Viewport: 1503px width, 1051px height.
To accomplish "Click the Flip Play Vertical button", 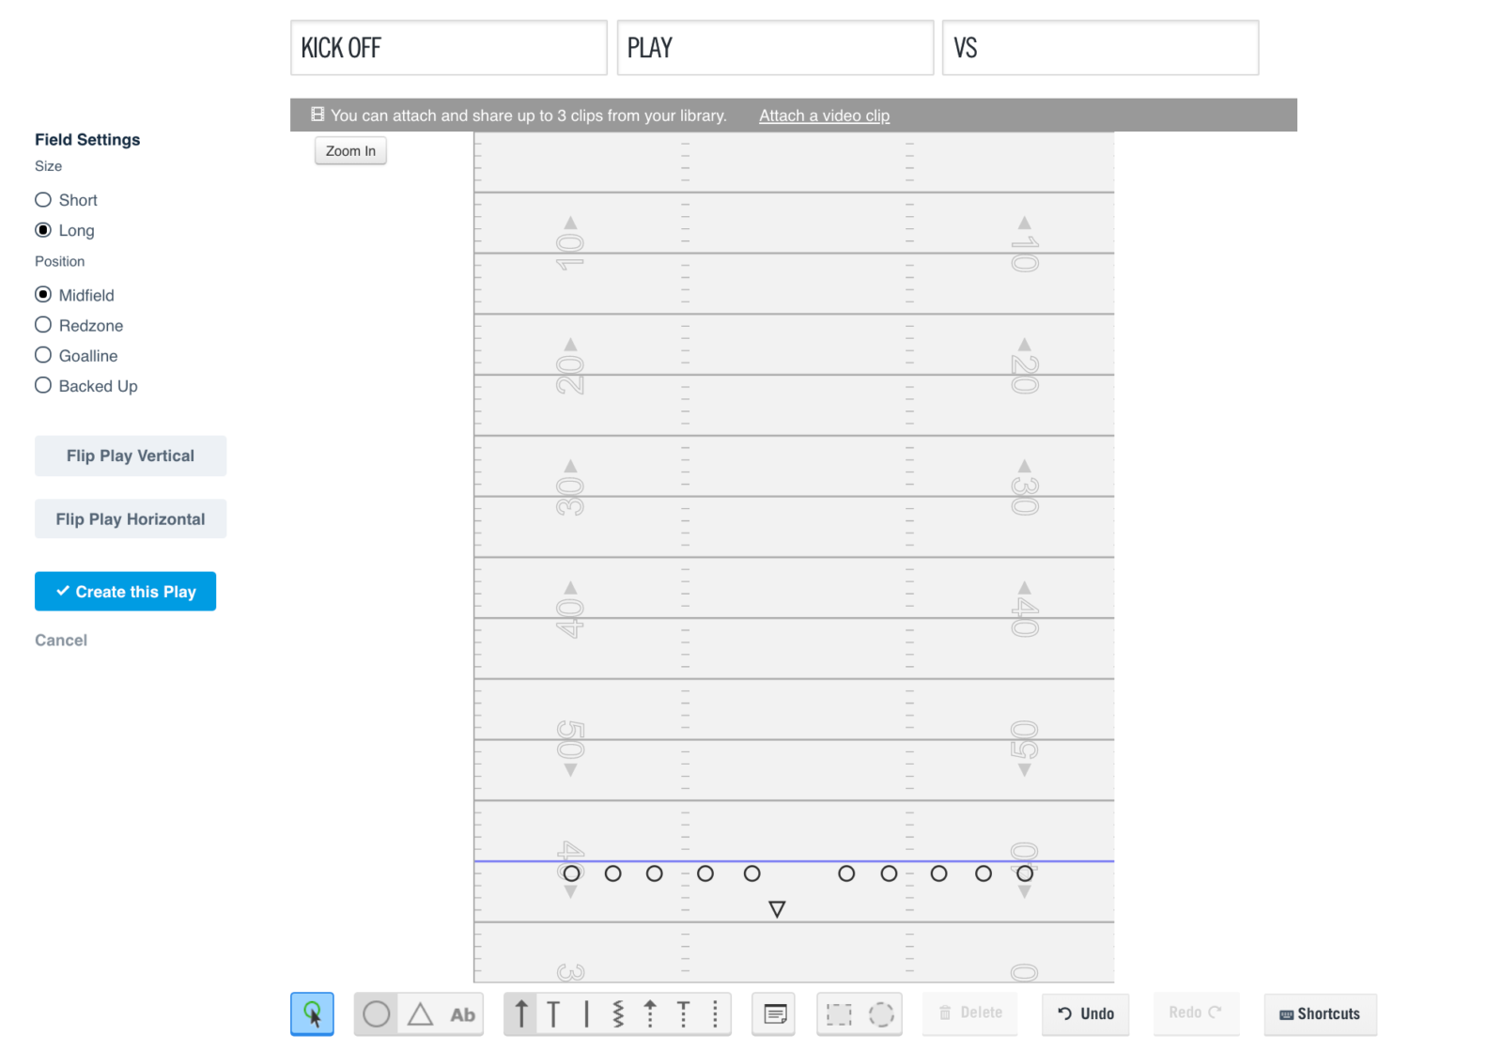I will click(130, 456).
